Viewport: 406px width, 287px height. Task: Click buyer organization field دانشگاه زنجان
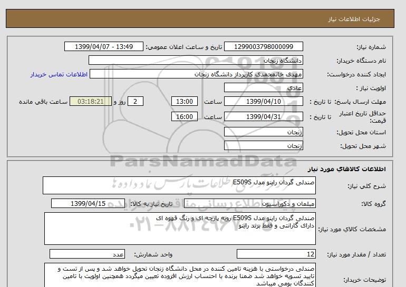point(196,61)
